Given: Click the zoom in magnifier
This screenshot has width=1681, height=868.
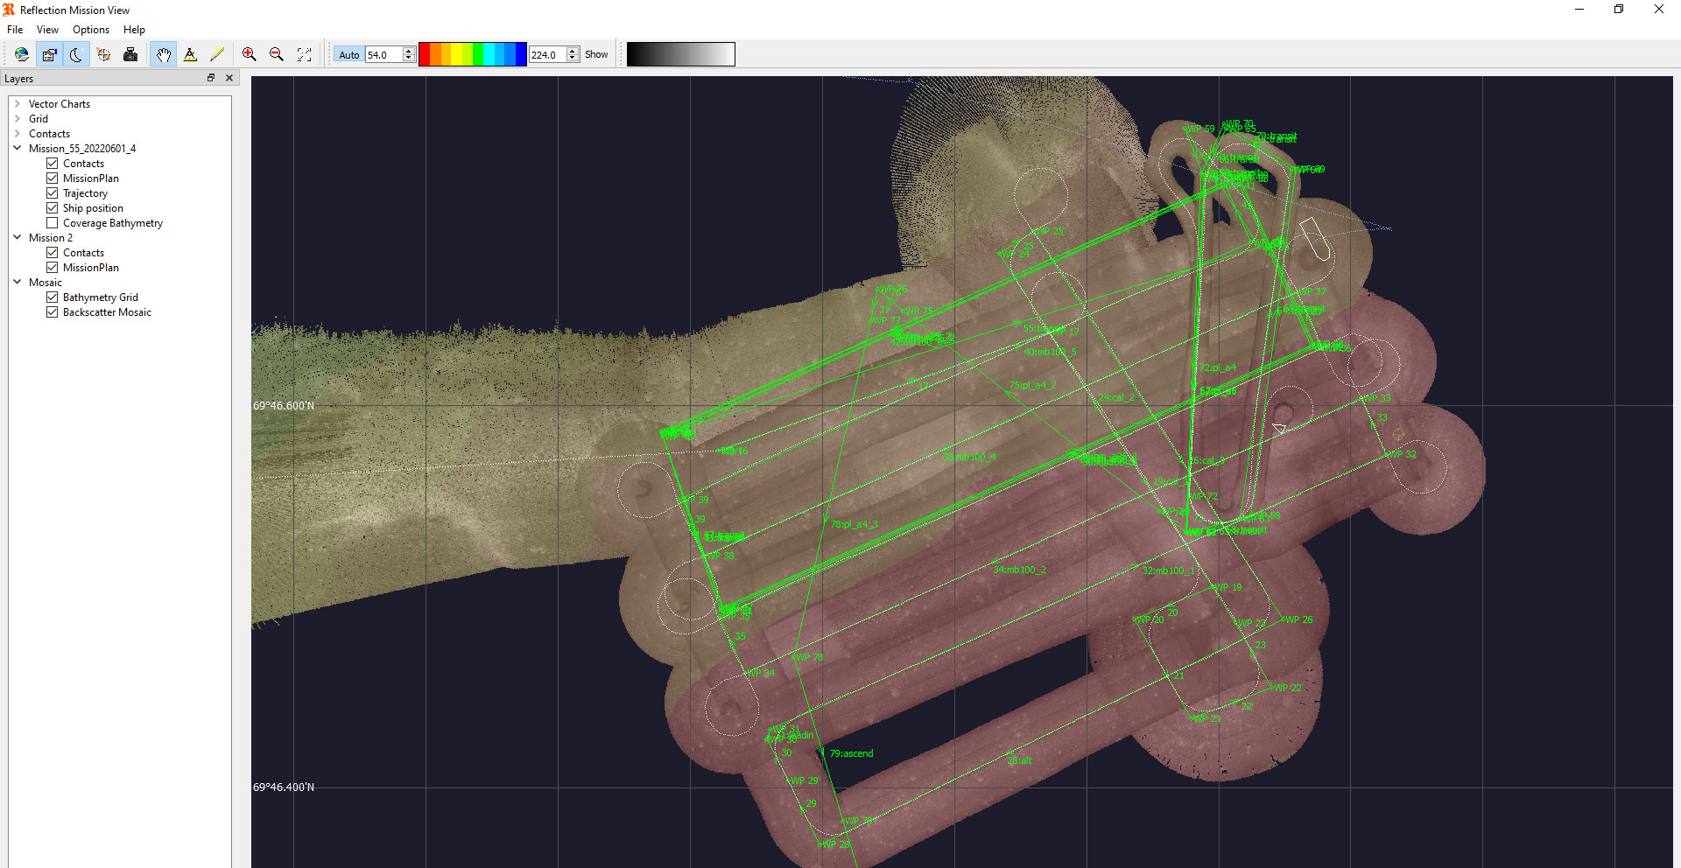Looking at the screenshot, I should click(250, 54).
